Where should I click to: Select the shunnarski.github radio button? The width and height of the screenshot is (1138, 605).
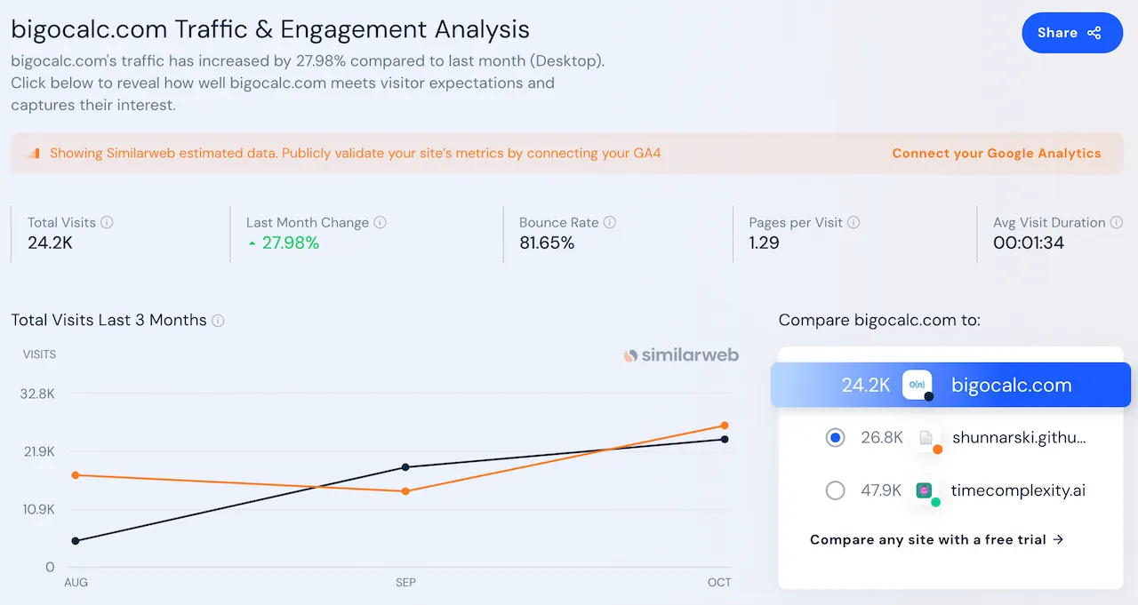[x=835, y=437]
